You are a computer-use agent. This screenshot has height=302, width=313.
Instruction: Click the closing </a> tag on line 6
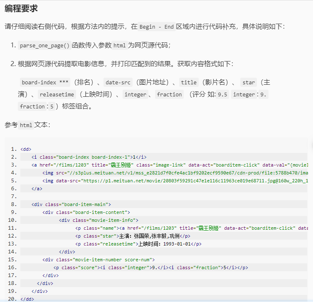point(37,189)
